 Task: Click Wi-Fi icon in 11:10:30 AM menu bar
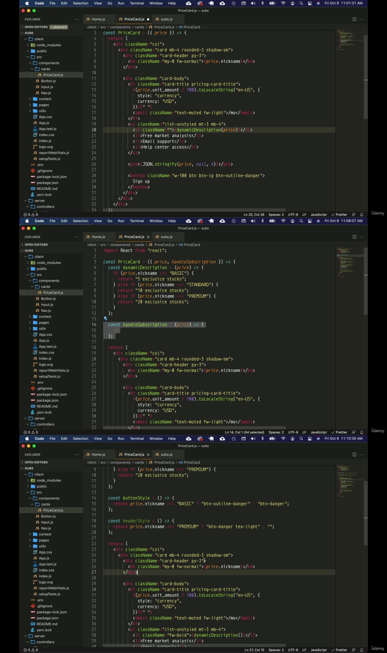pos(283,439)
